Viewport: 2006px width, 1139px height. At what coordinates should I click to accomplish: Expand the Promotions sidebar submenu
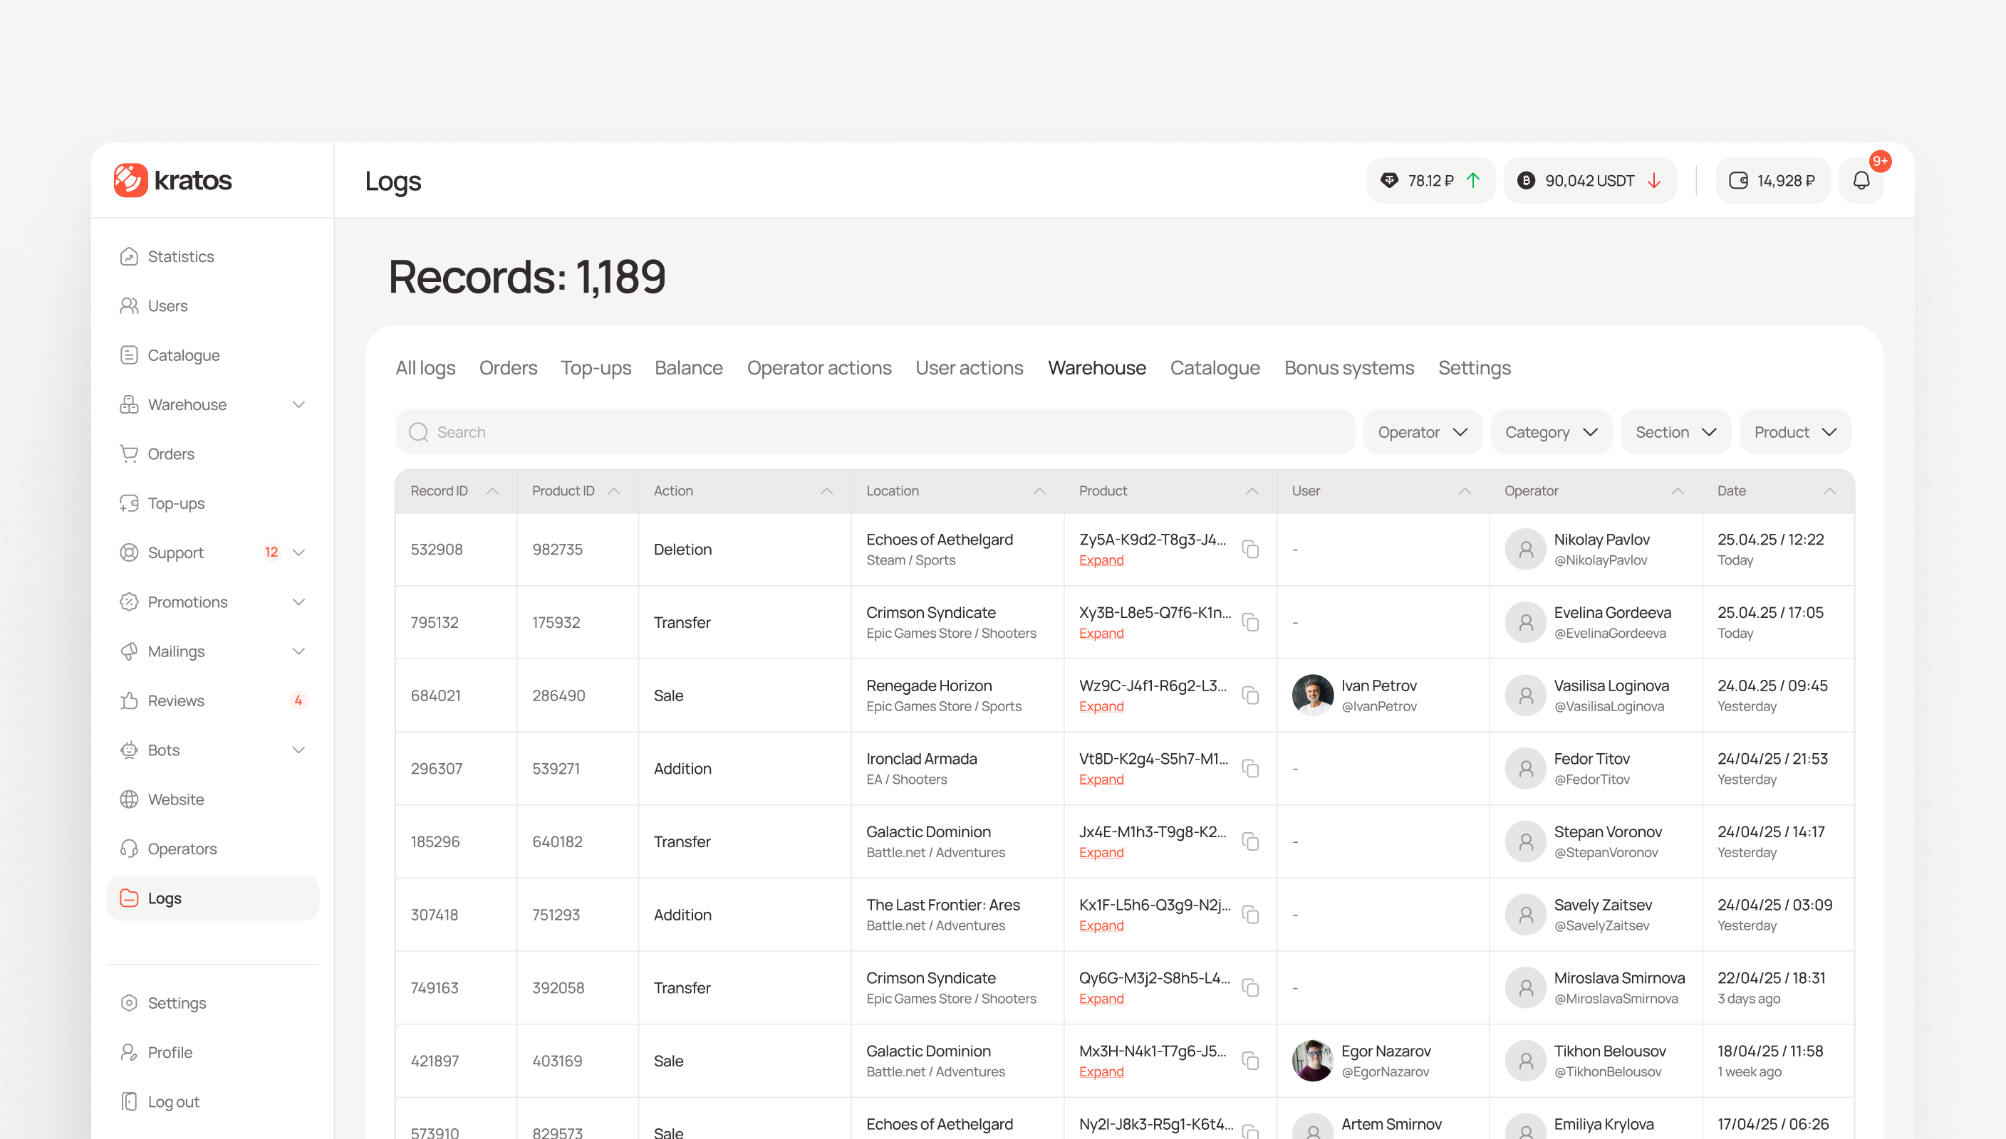point(298,602)
